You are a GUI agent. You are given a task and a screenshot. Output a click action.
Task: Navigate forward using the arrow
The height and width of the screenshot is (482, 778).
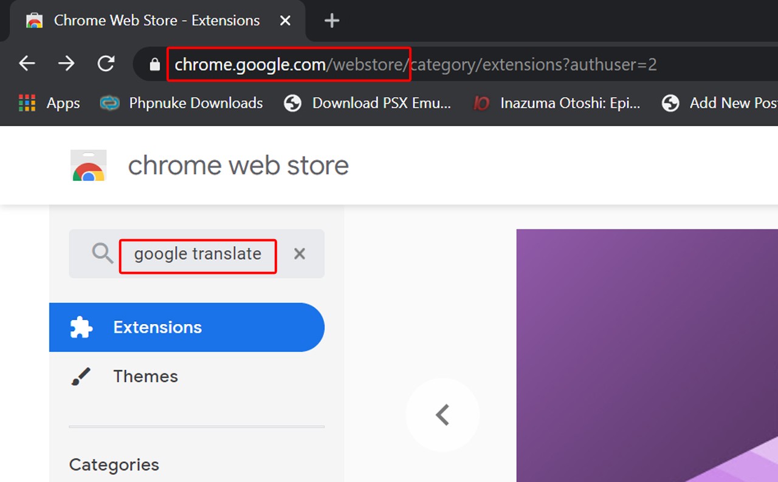[x=66, y=63]
